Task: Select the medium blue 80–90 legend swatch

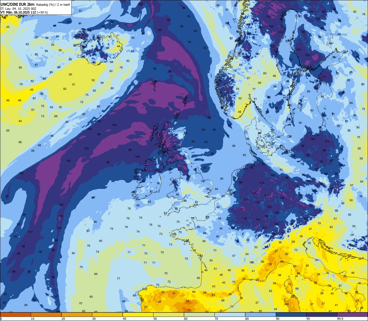Action: point(260,314)
